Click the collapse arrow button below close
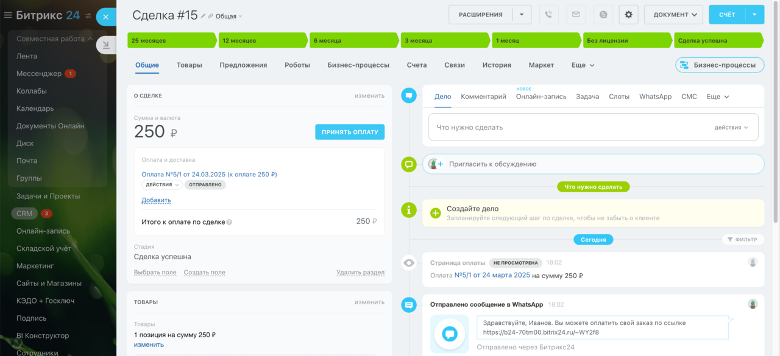Viewport: 780px width, 356px height. point(105,44)
